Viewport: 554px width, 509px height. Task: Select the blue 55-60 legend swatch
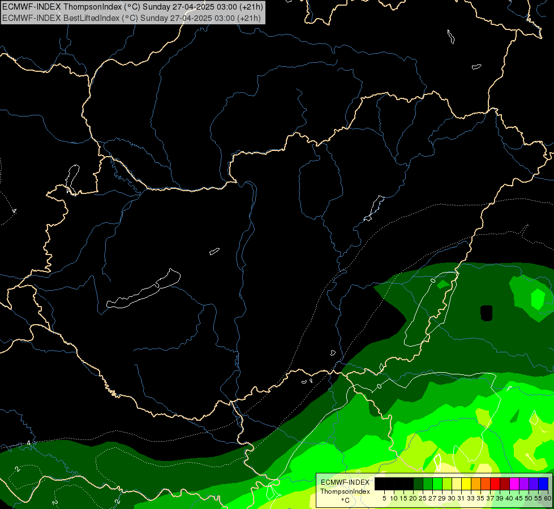tap(543, 484)
